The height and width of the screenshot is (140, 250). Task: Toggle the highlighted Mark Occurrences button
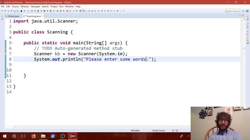click(83, 11)
